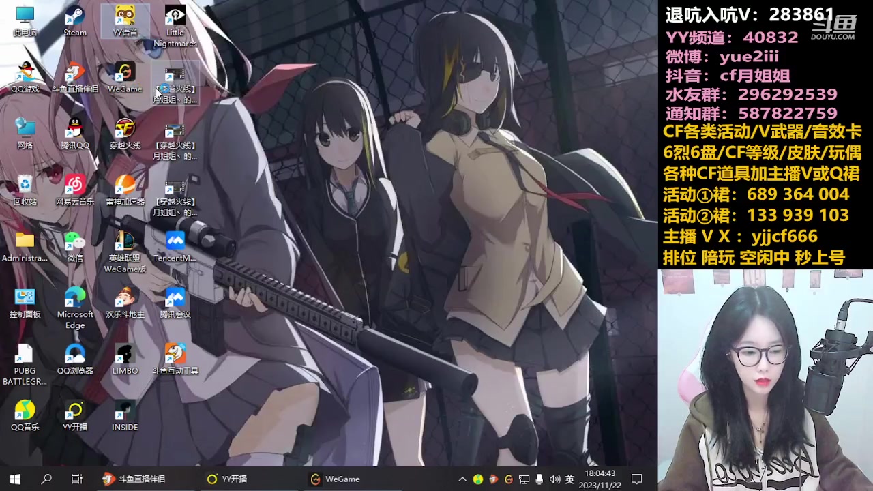Launch QQ音乐 from the desktop
This screenshot has width=873, height=491.
[25, 416]
